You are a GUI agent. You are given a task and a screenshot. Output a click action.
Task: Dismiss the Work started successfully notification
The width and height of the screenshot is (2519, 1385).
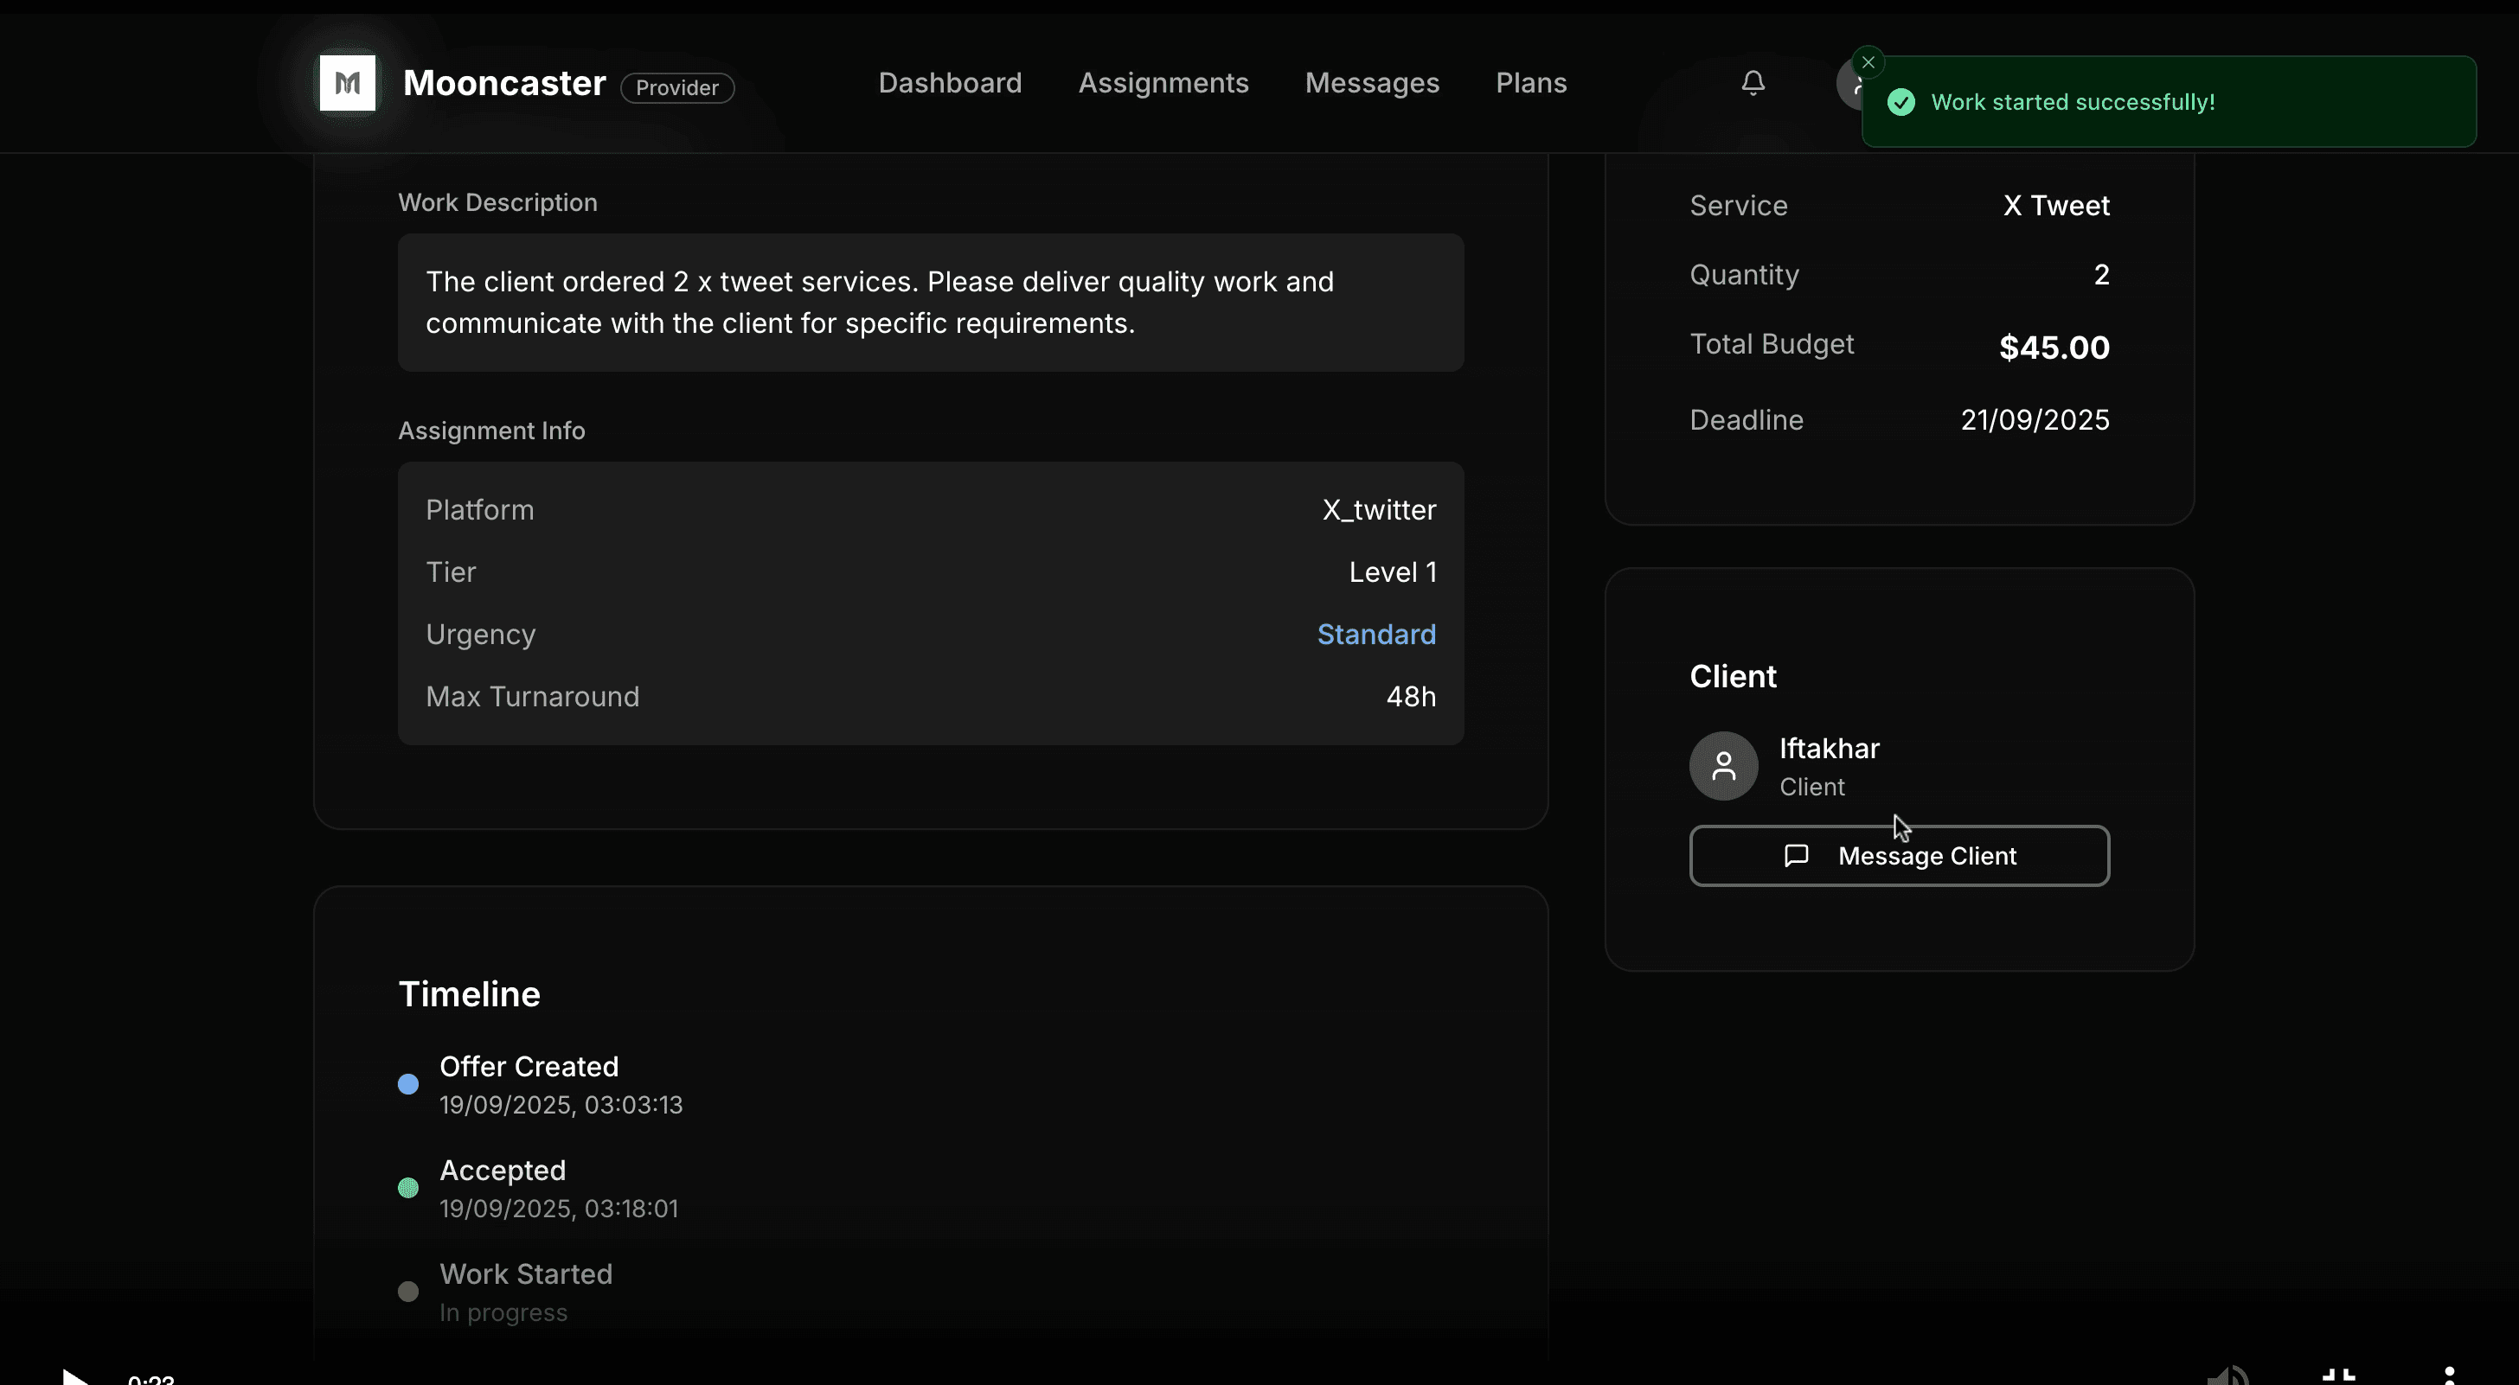[x=1868, y=61]
